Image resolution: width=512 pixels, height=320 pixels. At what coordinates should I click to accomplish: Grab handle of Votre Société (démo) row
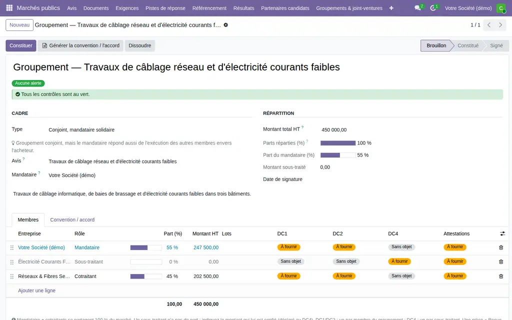12,247
